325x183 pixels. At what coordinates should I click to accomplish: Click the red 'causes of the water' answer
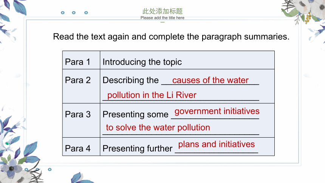[210, 80]
